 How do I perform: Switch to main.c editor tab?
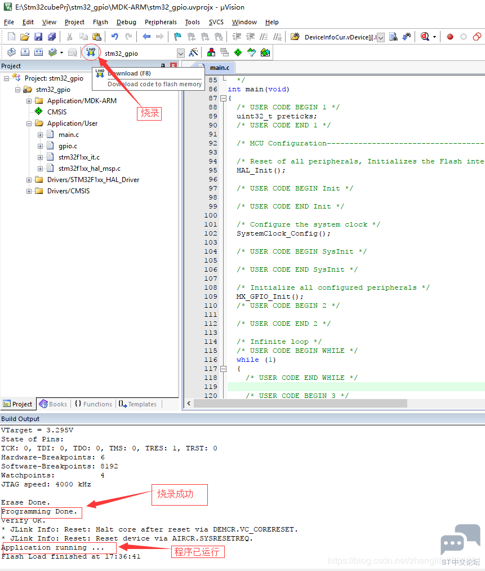click(x=219, y=68)
